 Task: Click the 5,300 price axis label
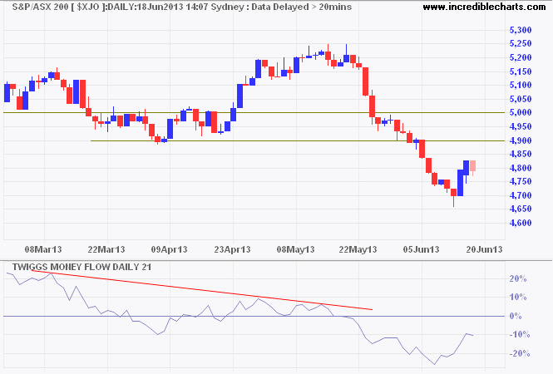point(521,30)
